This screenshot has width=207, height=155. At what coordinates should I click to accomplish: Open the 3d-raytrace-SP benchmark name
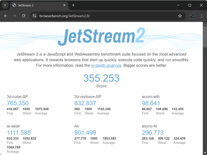click(88, 97)
